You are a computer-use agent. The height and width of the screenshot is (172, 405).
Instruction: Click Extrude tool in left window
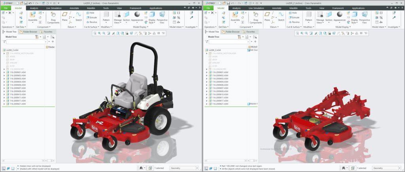coord(91,17)
